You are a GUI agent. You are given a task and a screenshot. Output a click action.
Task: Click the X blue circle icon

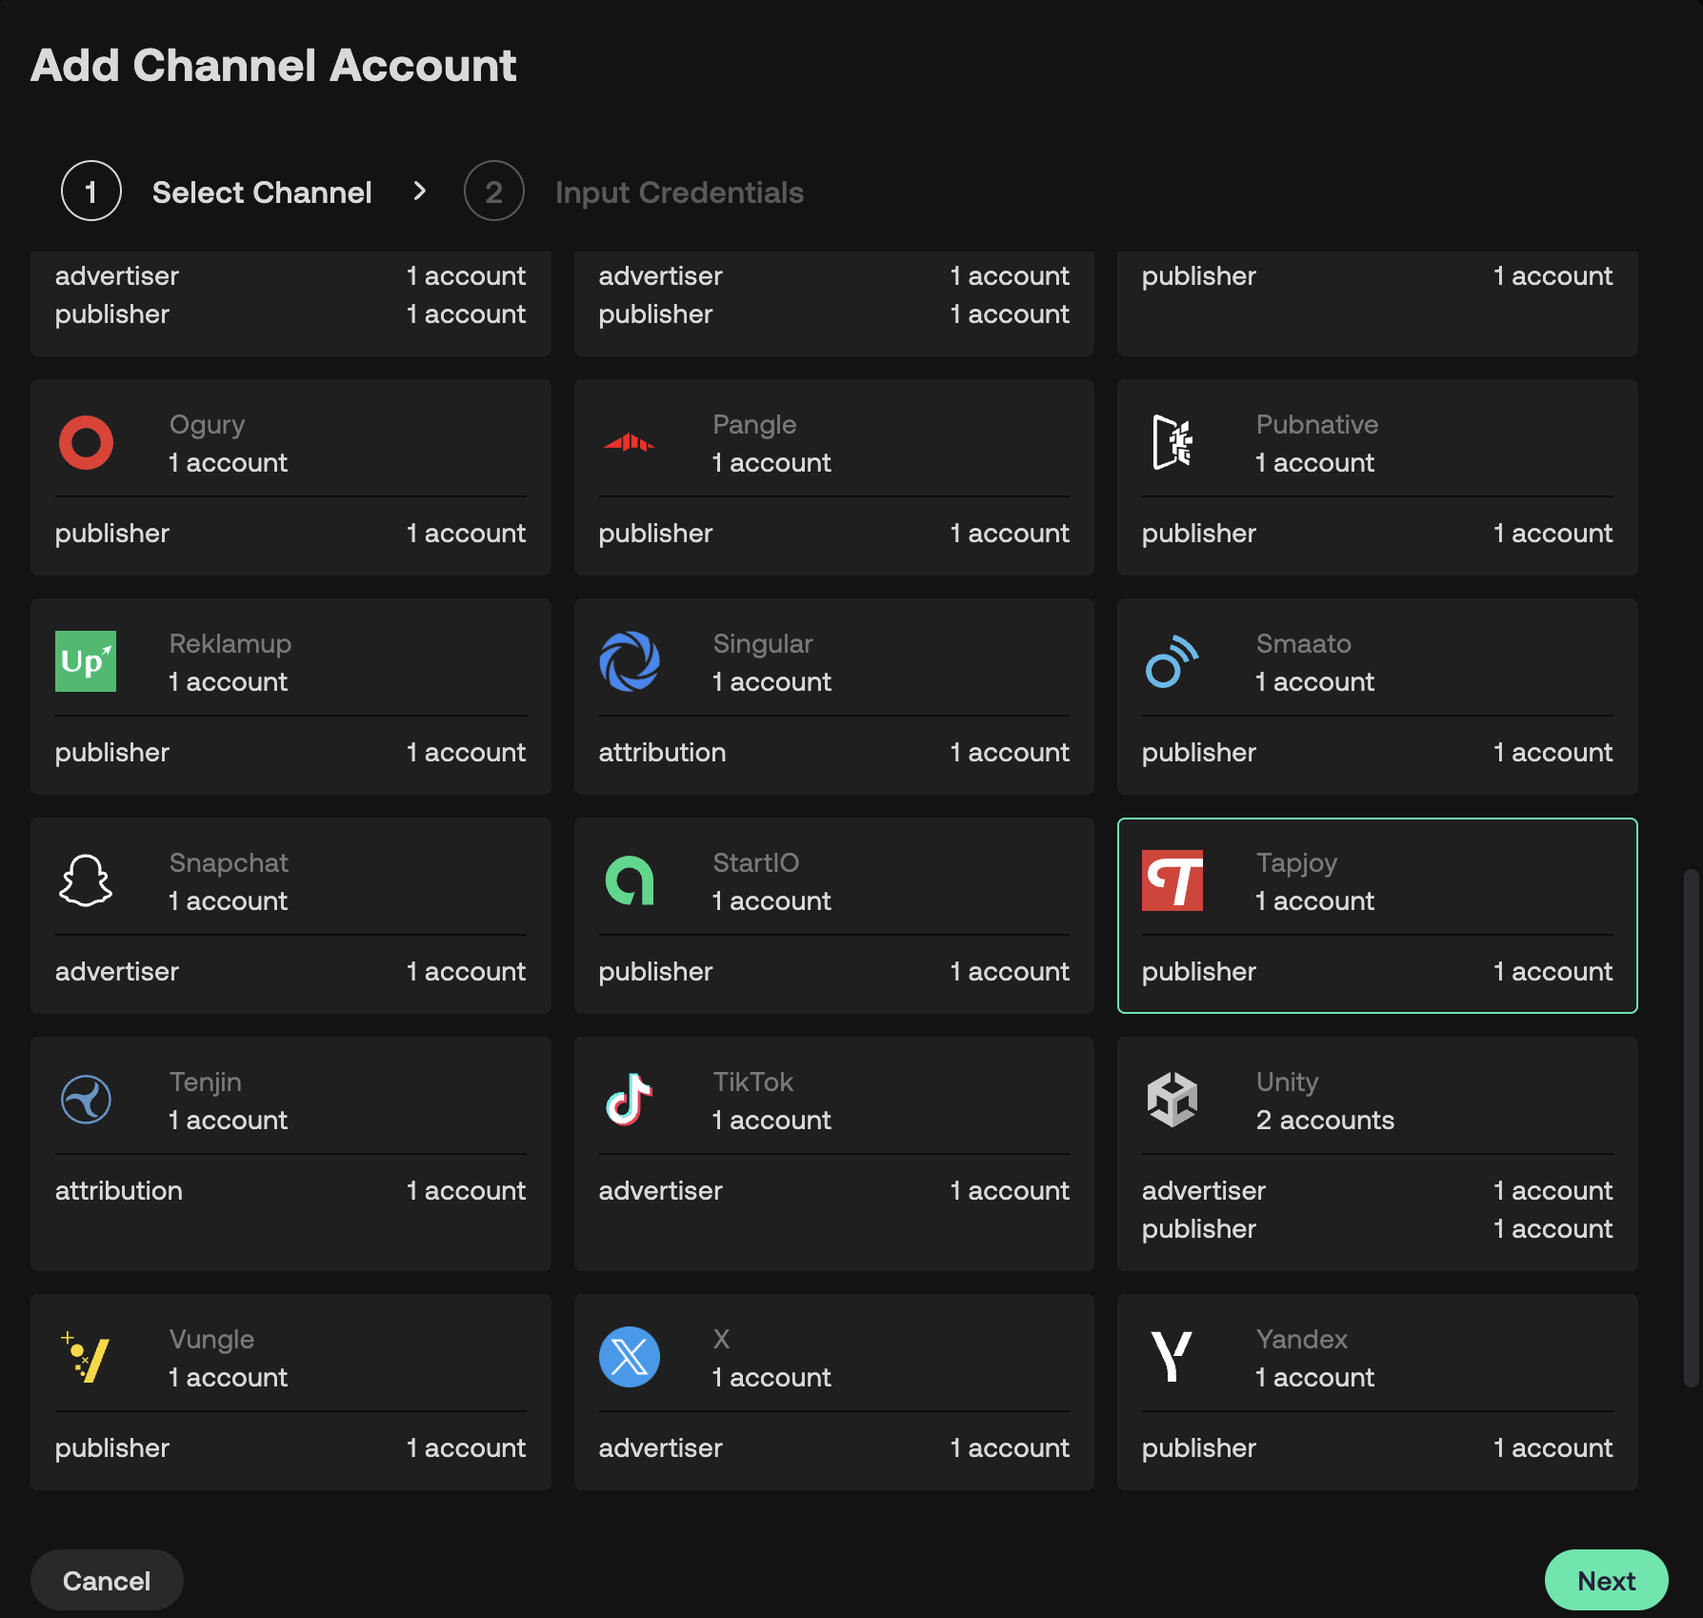pyautogui.click(x=629, y=1357)
